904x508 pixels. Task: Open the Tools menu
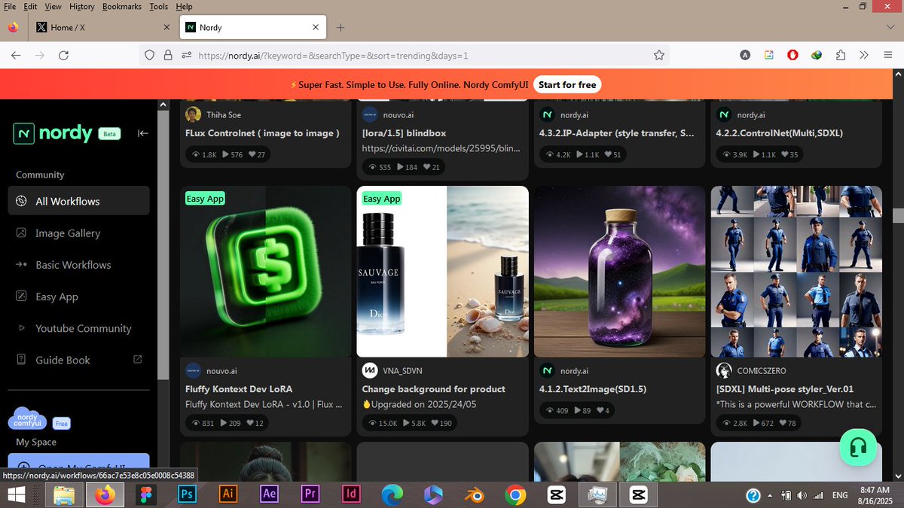pyautogui.click(x=158, y=6)
